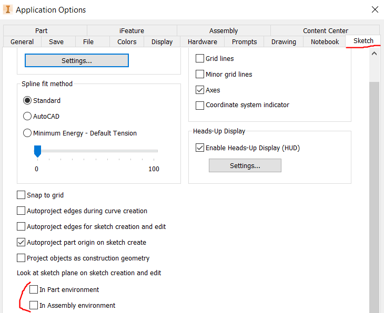Disable the Heads-Up Display (HUD) checkbox
The width and height of the screenshot is (384, 313).
200,148
